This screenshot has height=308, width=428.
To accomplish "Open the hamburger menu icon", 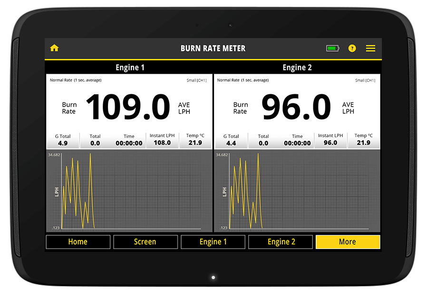I will tap(370, 48).
